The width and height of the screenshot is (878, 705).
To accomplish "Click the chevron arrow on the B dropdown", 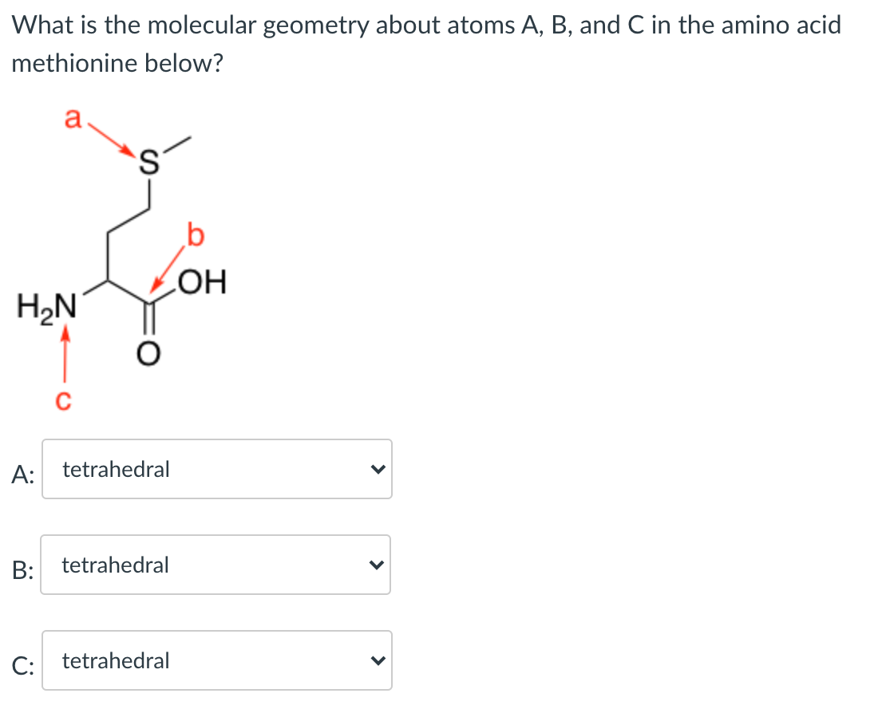I will (377, 565).
